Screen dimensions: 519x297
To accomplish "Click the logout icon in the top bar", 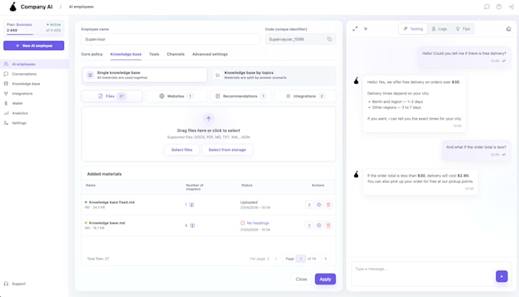I will coord(511,7).
